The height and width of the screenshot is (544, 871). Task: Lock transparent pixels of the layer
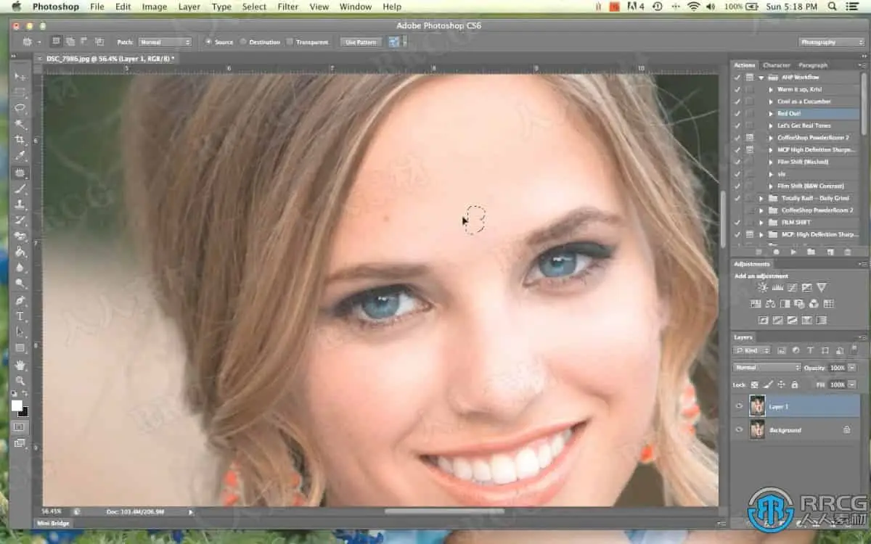(754, 384)
